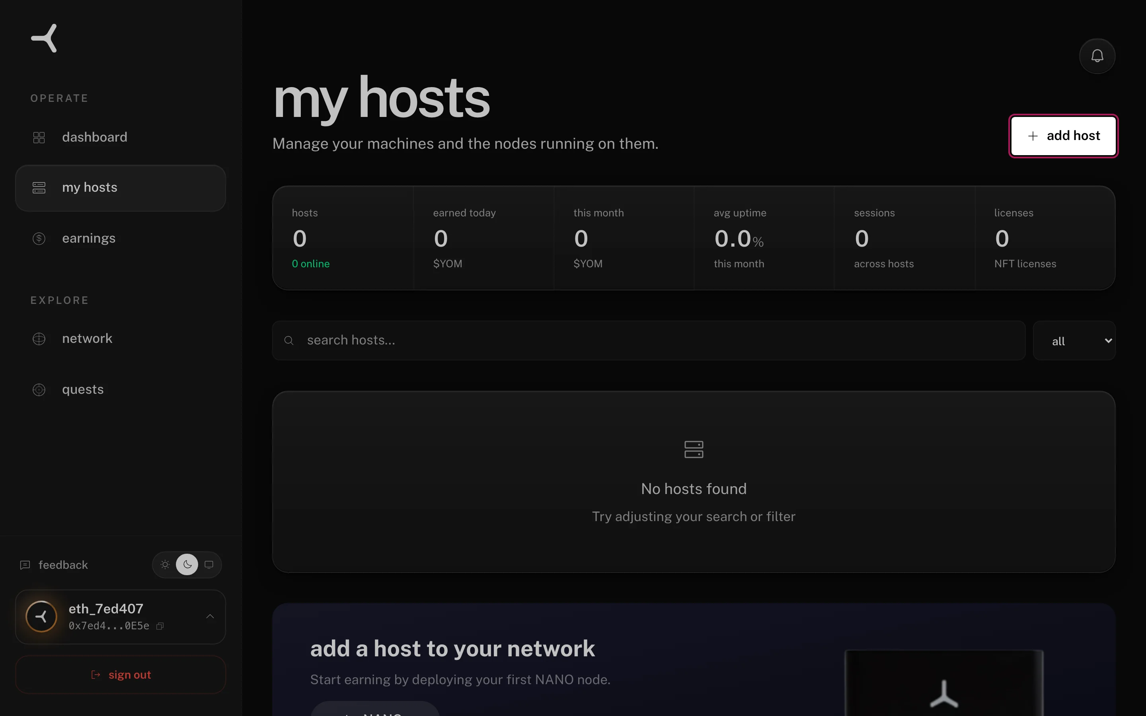Copy wallet address with the copy icon

pyautogui.click(x=160, y=626)
